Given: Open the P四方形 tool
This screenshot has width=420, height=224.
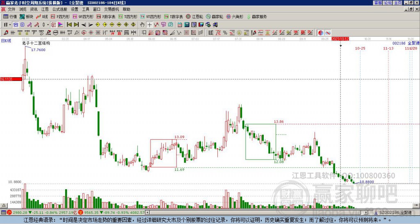Looking at the screenshot, I should pyautogui.click(x=60, y=16).
